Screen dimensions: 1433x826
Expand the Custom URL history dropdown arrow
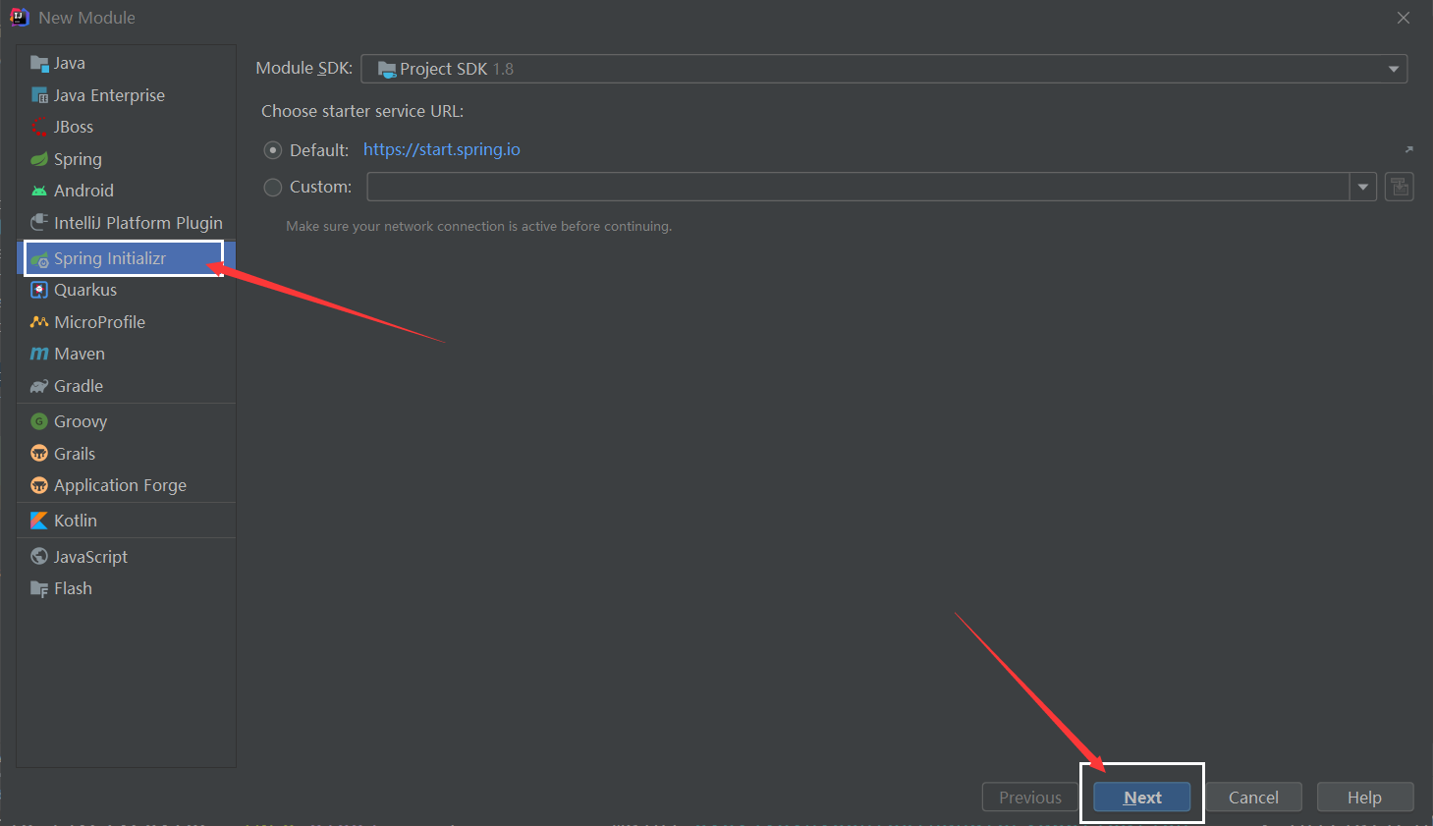pos(1363,187)
